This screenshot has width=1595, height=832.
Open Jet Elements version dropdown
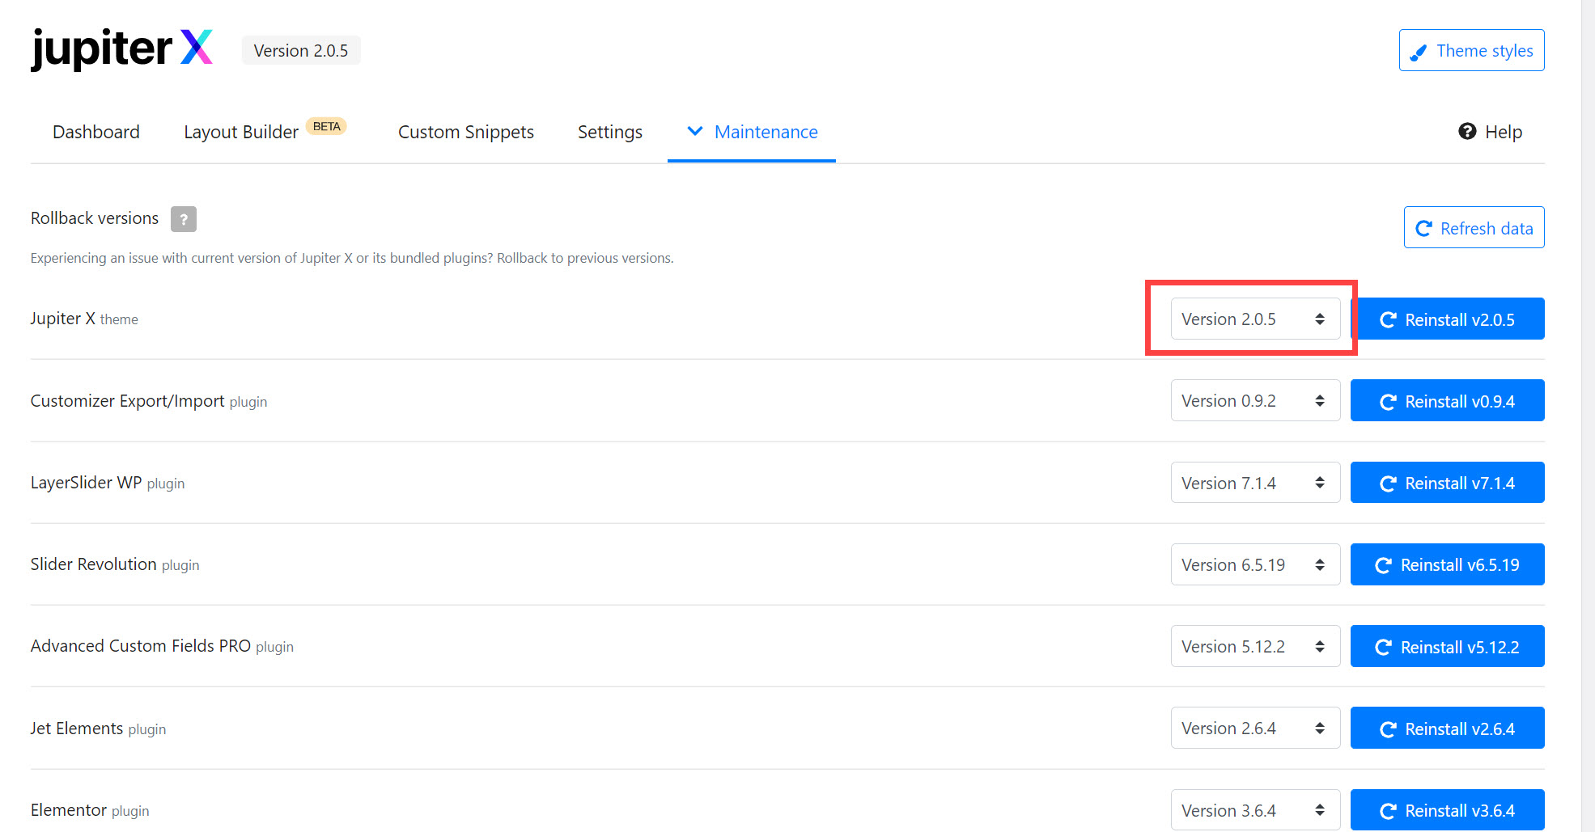tap(1255, 728)
